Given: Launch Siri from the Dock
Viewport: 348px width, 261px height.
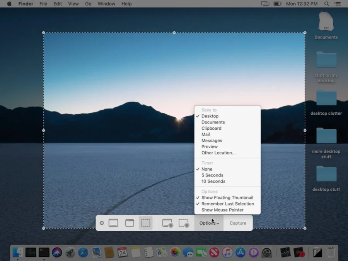Looking at the screenshot, I should point(57,253).
